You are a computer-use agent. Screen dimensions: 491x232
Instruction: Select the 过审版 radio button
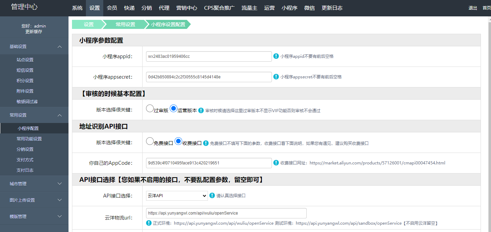150,108
